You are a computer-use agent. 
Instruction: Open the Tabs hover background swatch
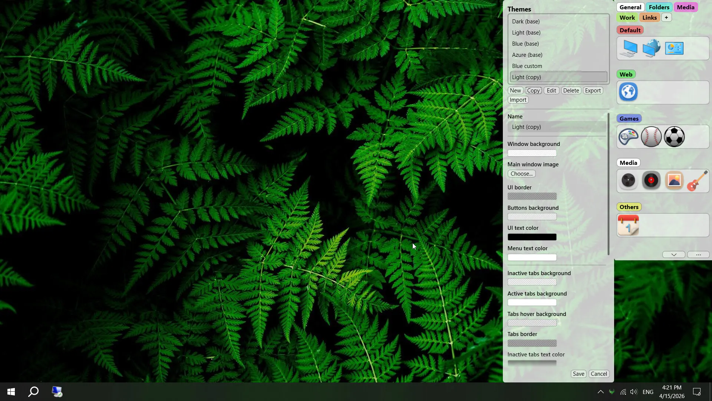532,323
